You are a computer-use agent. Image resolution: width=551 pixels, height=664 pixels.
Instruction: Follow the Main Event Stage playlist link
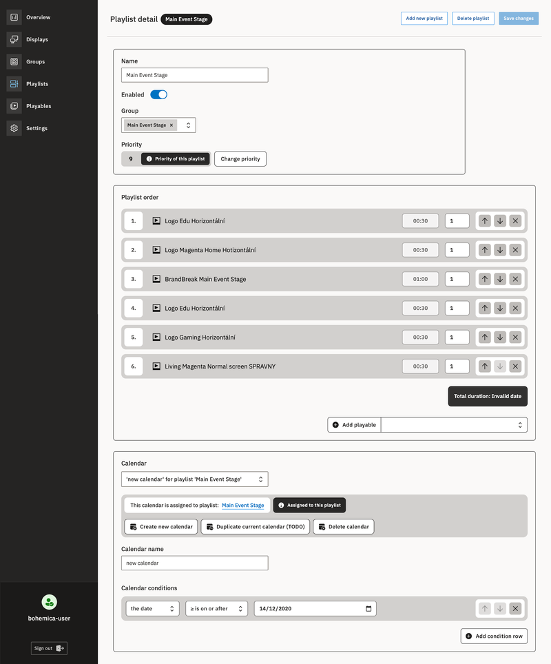[242, 505]
